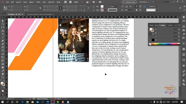Open the File menu
This screenshot has width=186, height=104.
(8, 2)
